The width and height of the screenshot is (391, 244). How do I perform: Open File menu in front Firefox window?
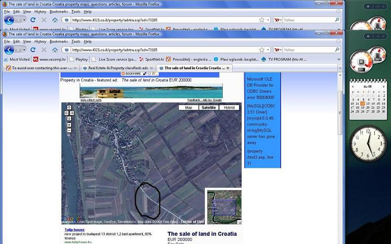pyautogui.click(x=7, y=41)
